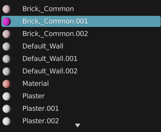This screenshot has height=132, width=161.
Task: Click the Plaster.001 sphere icon
Action: pyautogui.click(x=7, y=109)
